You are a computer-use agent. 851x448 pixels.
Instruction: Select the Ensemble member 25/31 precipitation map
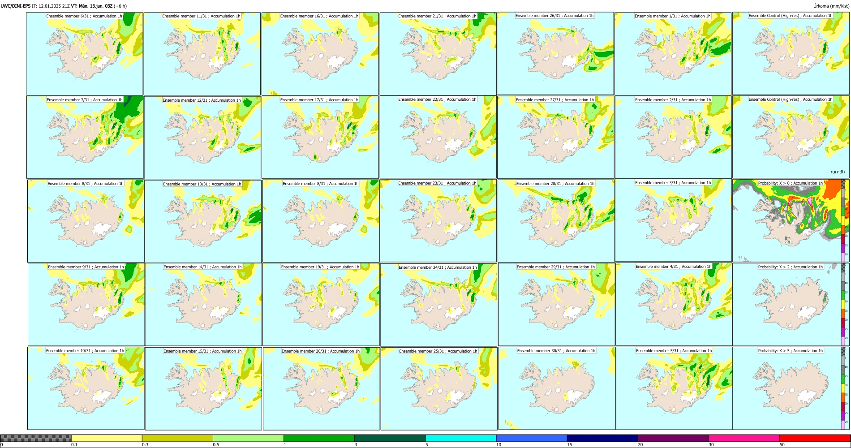pyautogui.click(x=439, y=388)
